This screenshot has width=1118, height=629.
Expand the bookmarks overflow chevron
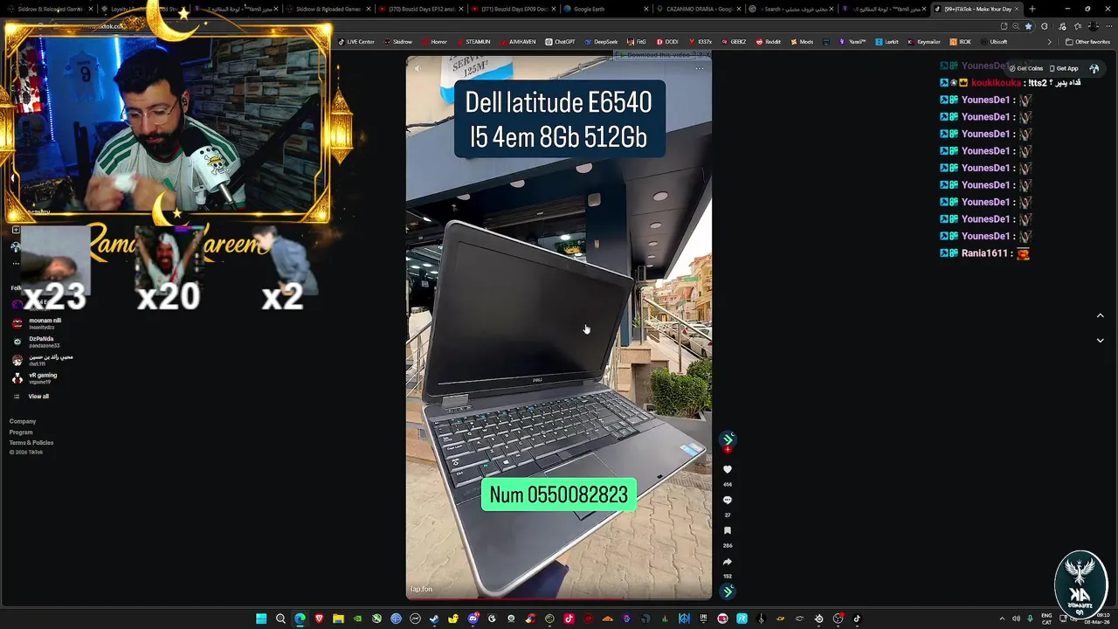[x=1050, y=42]
